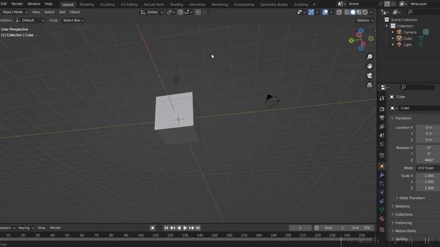This screenshot has height=247, width=440.
Task: Click the camera icon in the viewport scene
Action: 272,101
